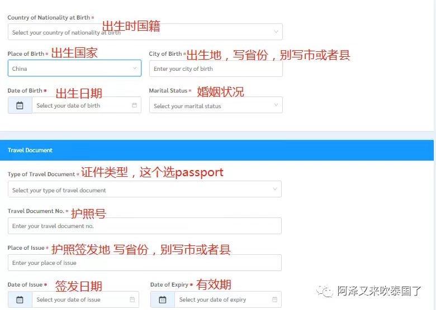Click the 阿泽又来吹泰国了 account name
This screenshot has height=310, width=436.
coord(379,291)
